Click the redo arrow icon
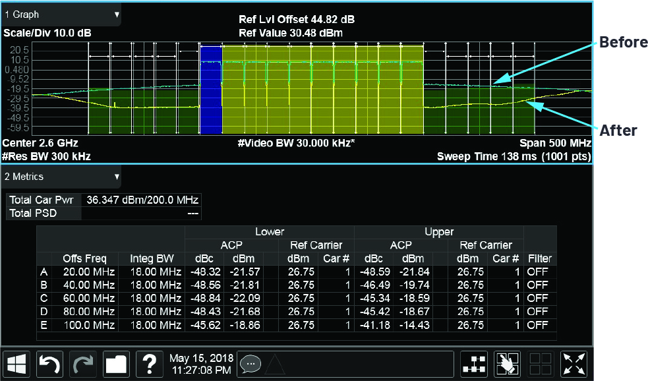 [x=83, y=365]
